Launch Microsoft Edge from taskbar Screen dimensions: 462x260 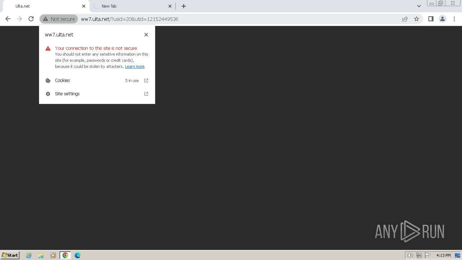78,255
